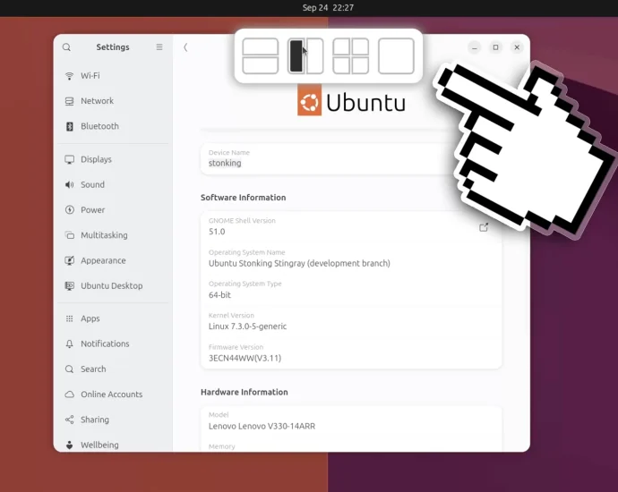Choose the top-bottom split tiling layout
The height and width of the screenshot is (492, 618).
260,55
